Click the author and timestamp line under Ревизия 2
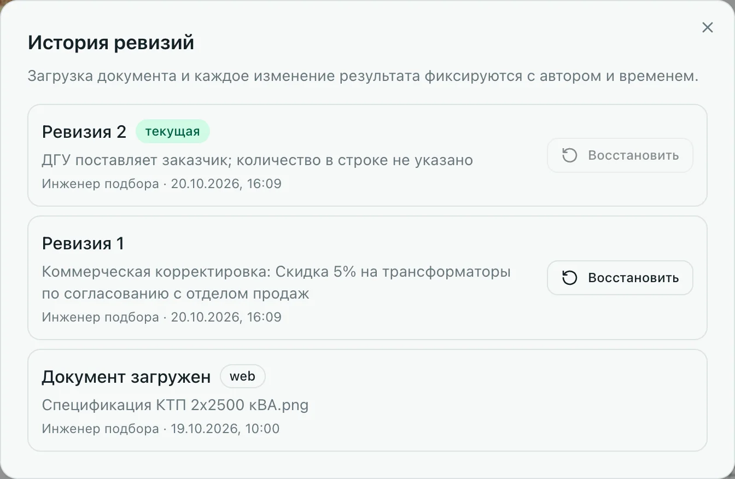735x479 pixels. [162, 184]
